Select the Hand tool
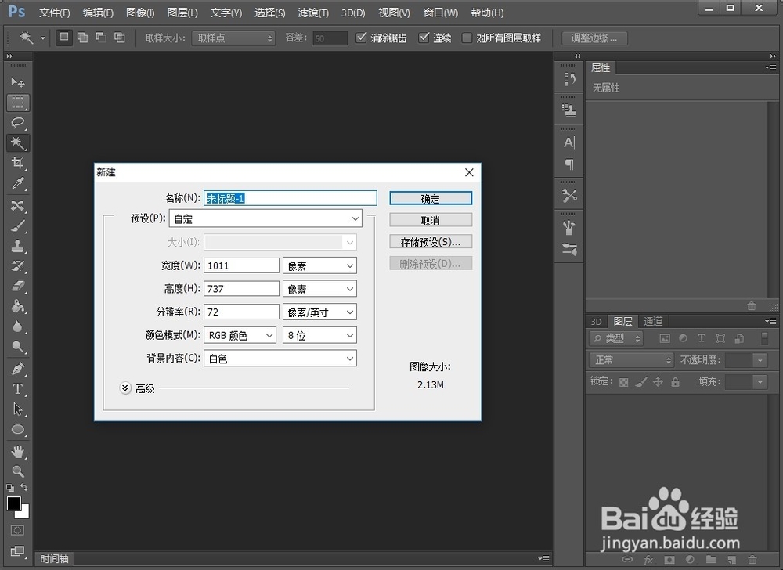783x570 pixels. pos(18,452)
